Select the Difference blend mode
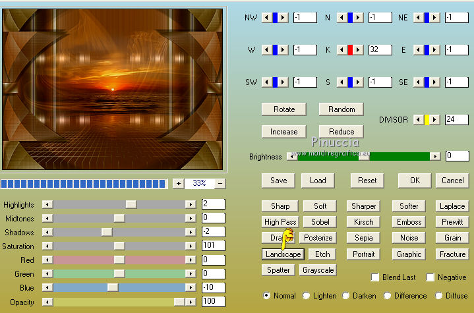The image size is (474, 313). coord(387,296)
